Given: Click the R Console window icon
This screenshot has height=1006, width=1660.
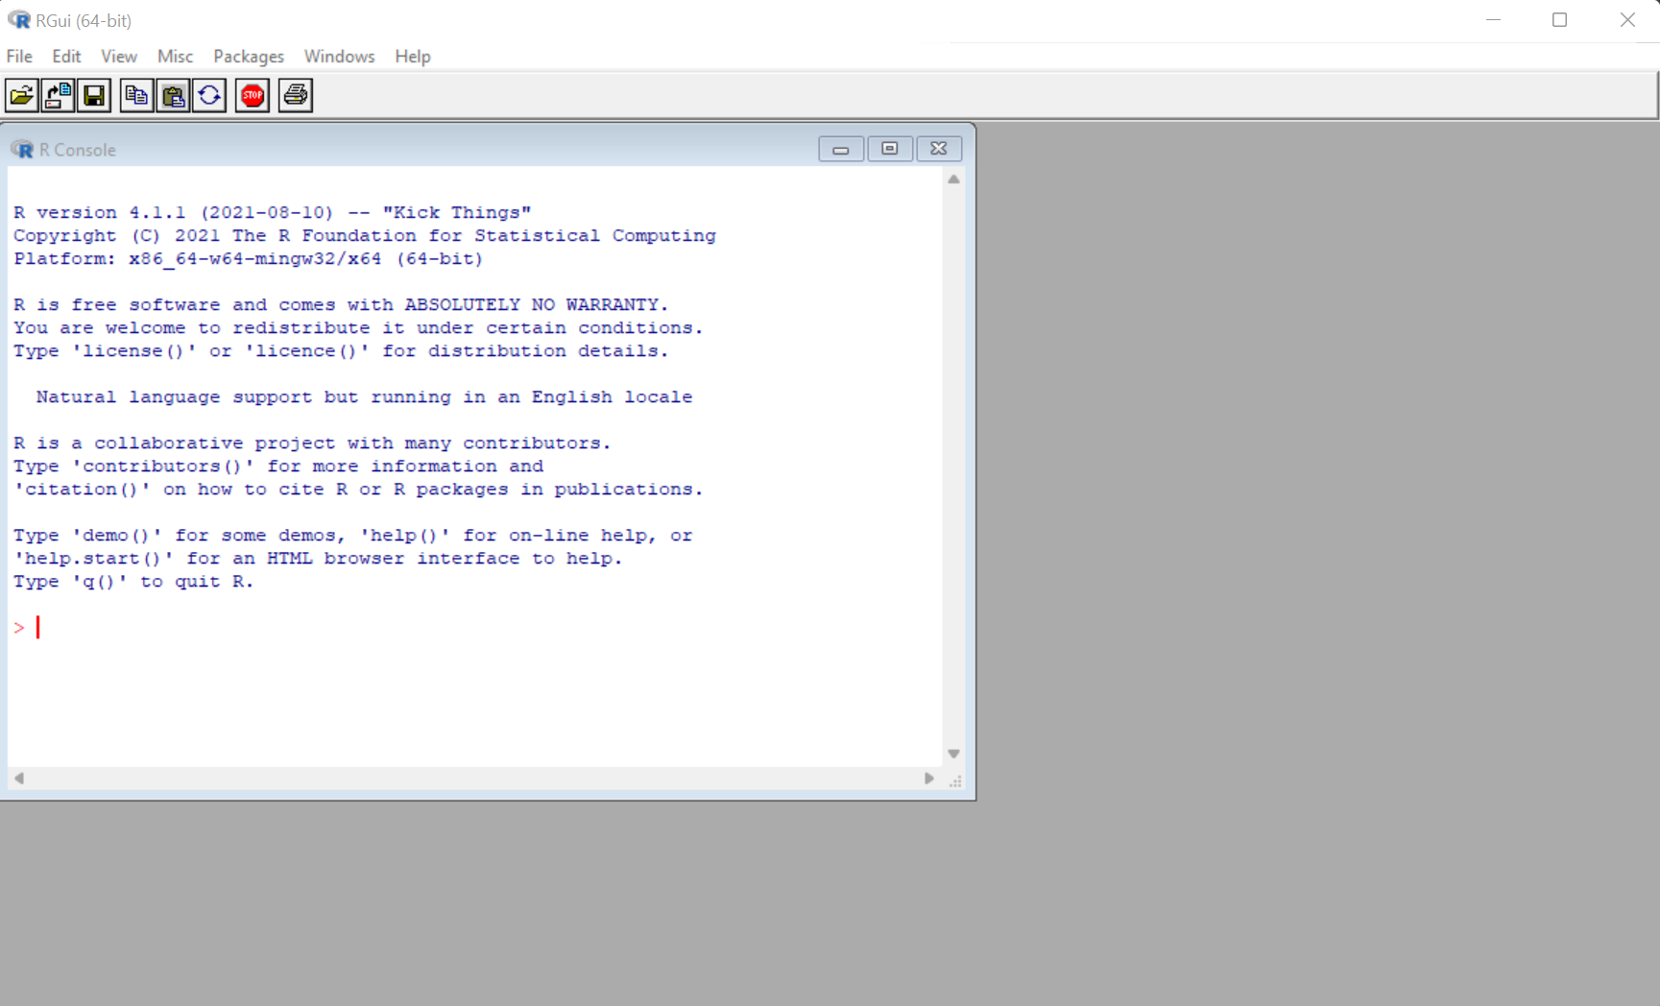Looking at the screenshot, I should pos(22,150).
